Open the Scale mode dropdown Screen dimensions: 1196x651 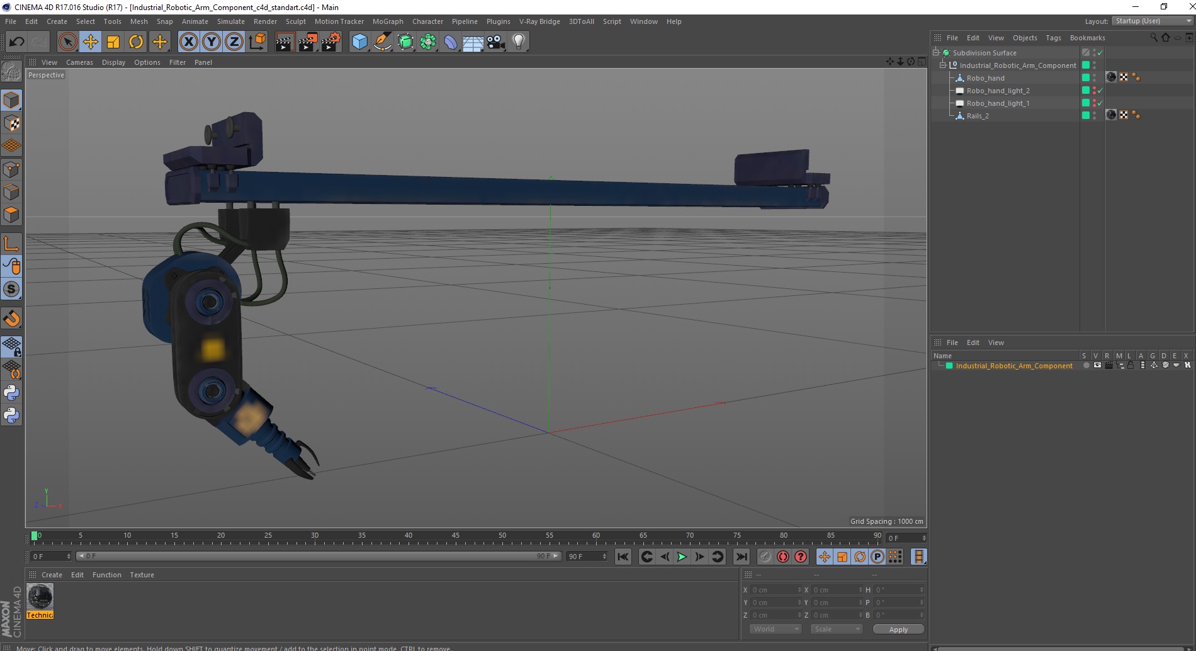tap(836, 629)
